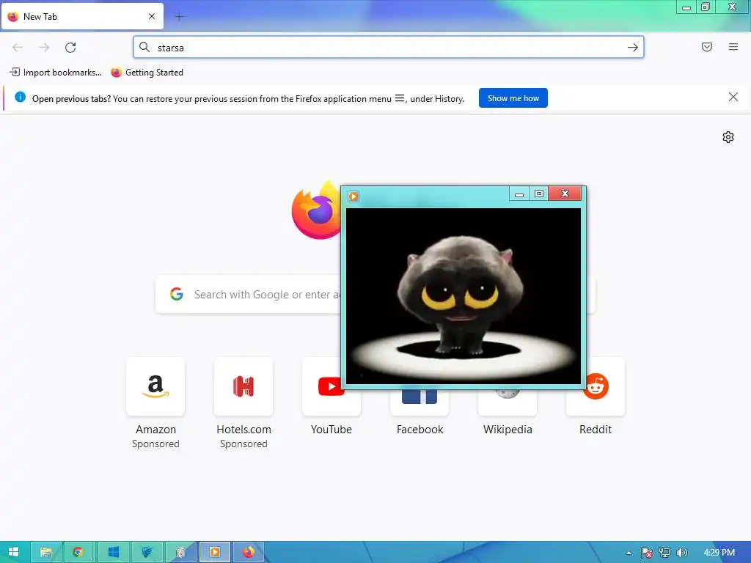The image size is (751, 563).
Task: Select the New Tab tab
Action: click(82, 16)
